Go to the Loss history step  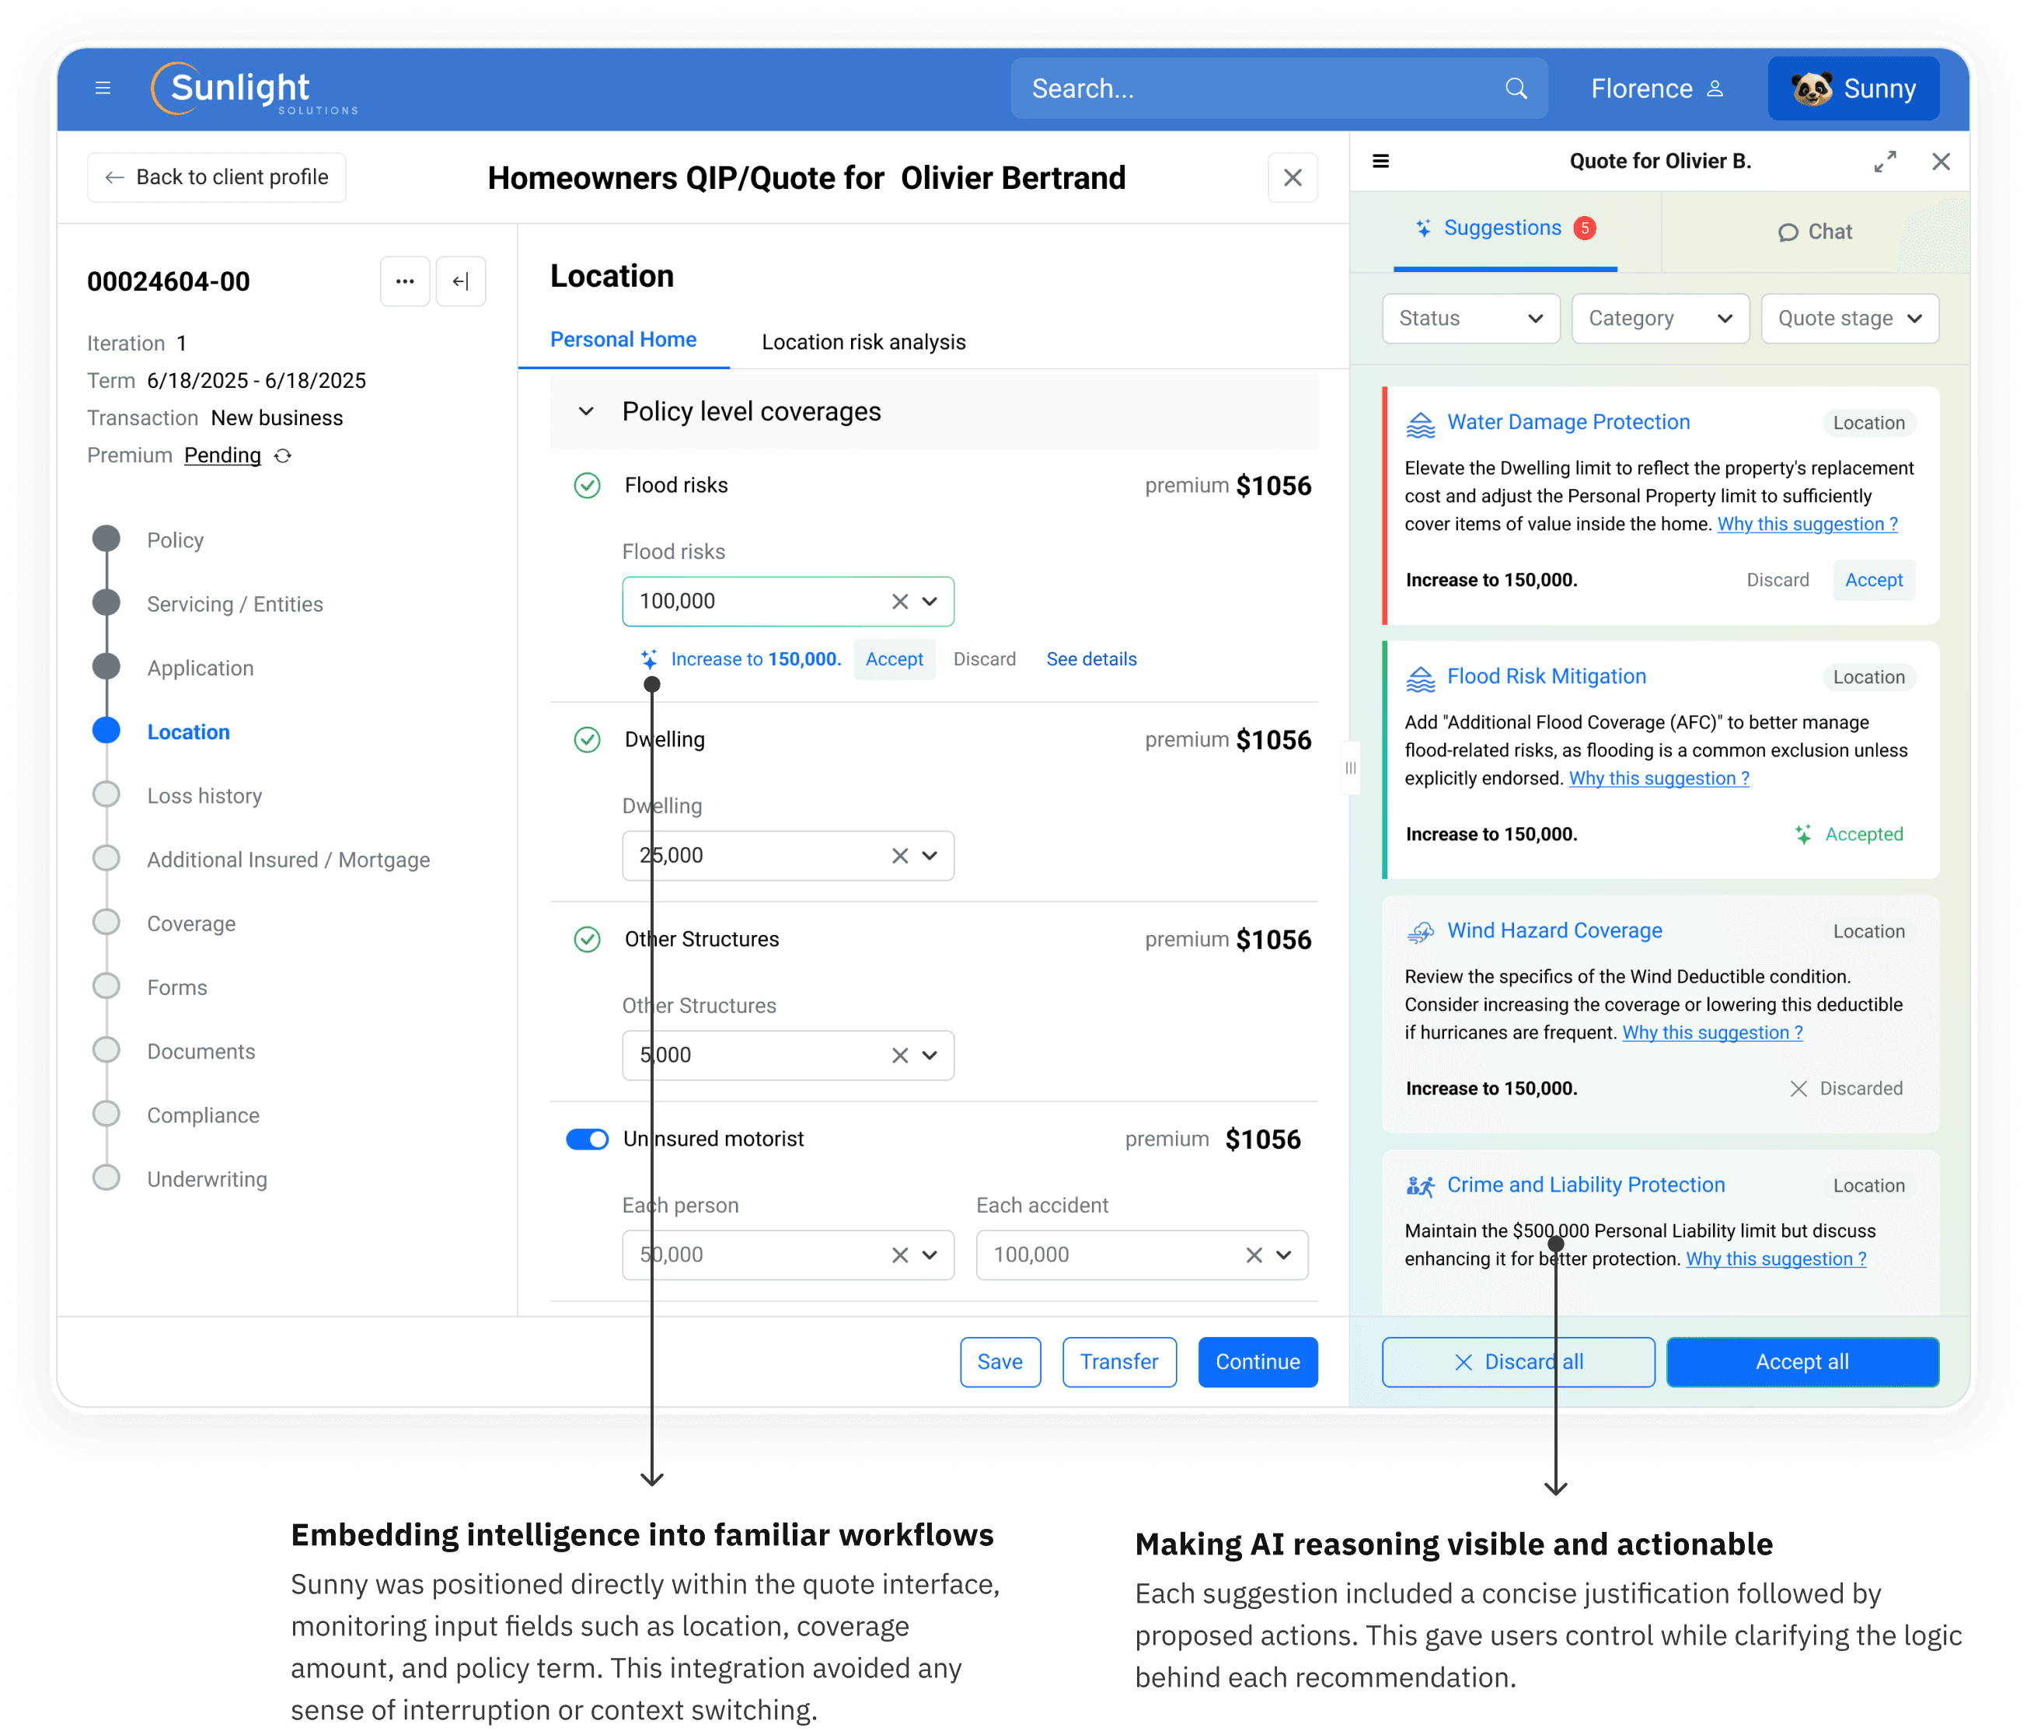204,797
